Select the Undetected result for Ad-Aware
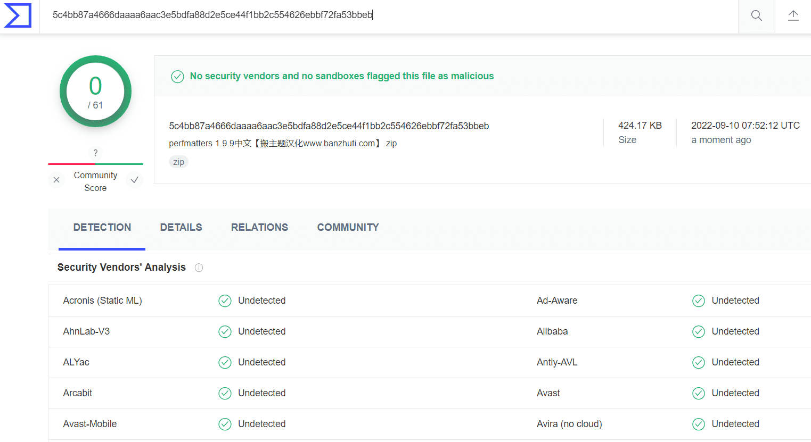 (735, 301)
